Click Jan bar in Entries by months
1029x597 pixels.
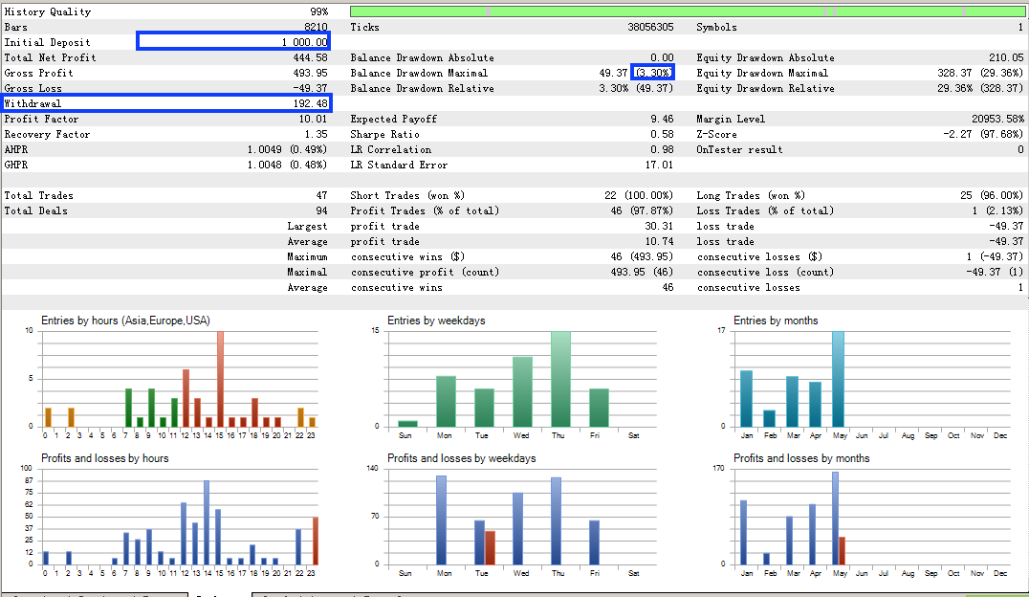tap(746, 399)
